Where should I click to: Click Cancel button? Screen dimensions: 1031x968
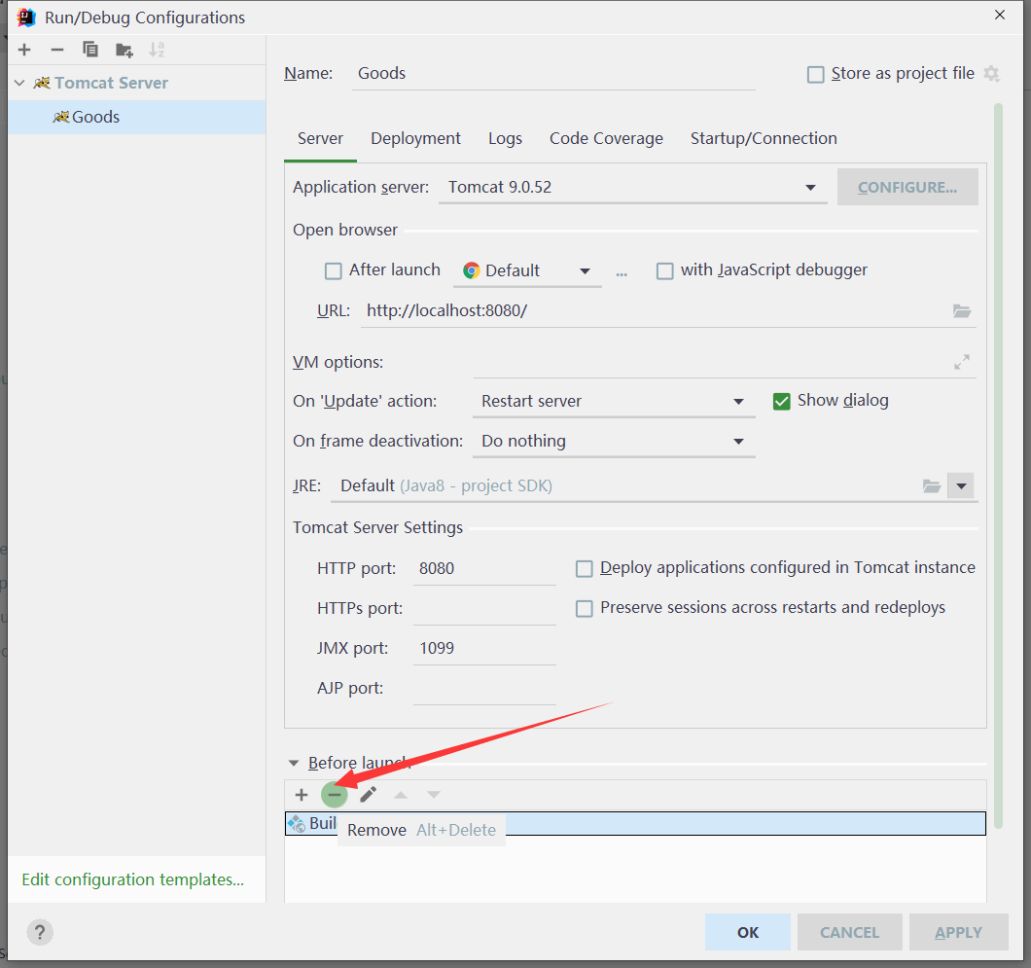coord(849,932)
